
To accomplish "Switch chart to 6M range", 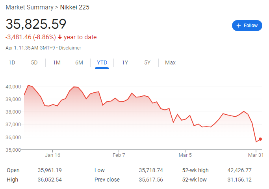I will [79, 62].
